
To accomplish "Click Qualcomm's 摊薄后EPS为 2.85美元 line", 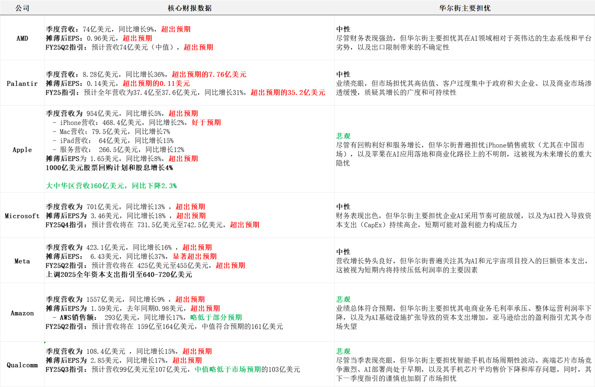I will 124,360.
